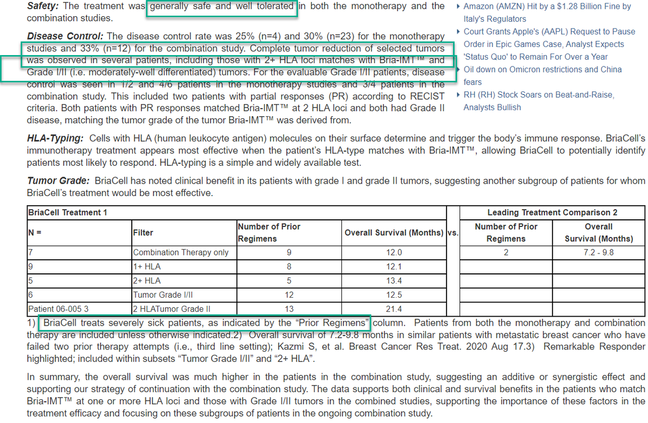Image resolution: width=648 pixels, height=423 pixels.
Task: Click the 'vs.' column cell in the table
Action: 453,232
